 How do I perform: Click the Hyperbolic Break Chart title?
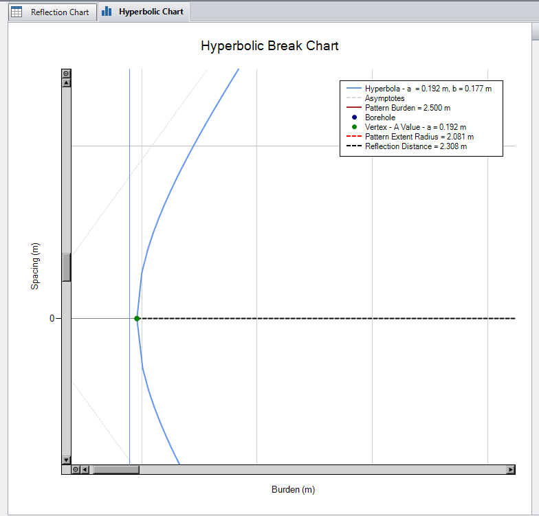[x=269, y=45]
